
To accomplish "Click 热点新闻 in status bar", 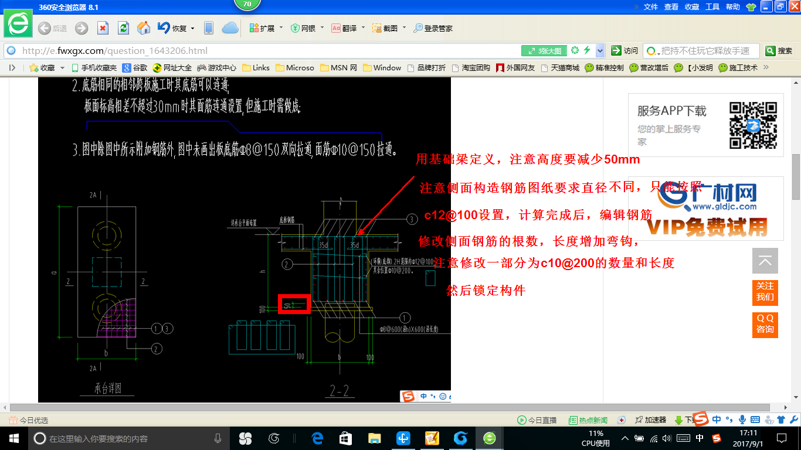I will [x=589, y=420].
